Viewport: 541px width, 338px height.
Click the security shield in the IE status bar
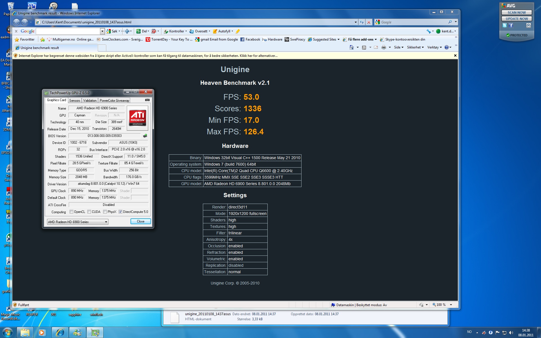[x=15, y=305]
